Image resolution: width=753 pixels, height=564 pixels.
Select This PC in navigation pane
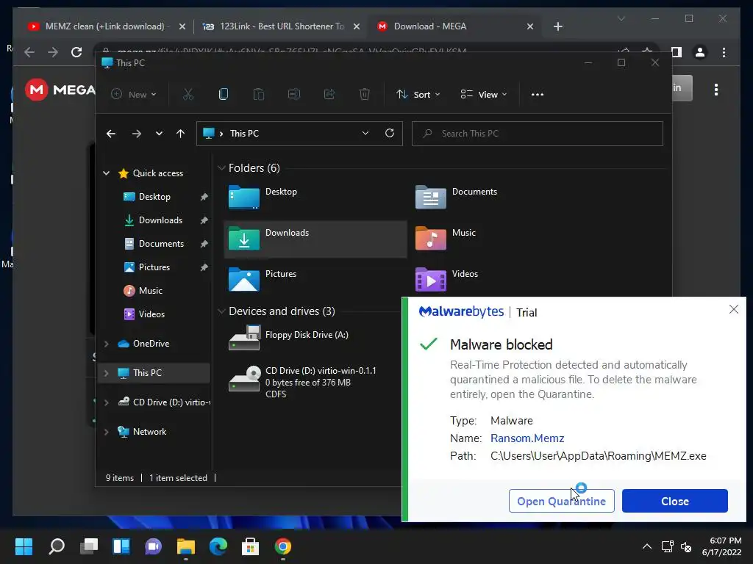(154, 372)
